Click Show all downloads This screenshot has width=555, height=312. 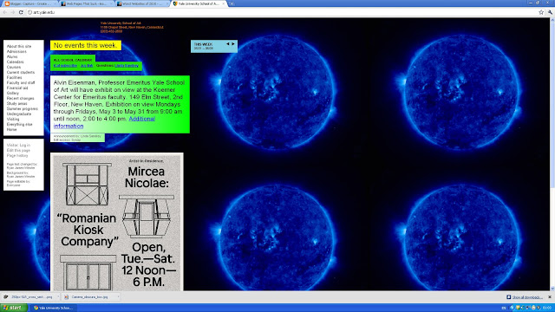click(x=525, y=297)
